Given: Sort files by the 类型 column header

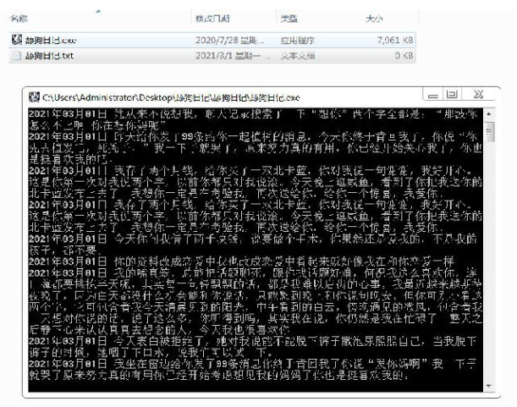Looking at the screenshot, I should click(x=289, y=19).
